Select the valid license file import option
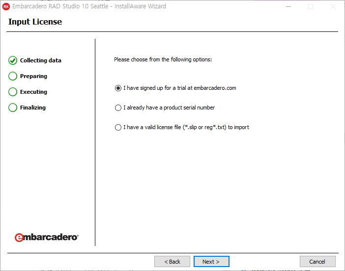The image size is (345, 271). [118, 127]
